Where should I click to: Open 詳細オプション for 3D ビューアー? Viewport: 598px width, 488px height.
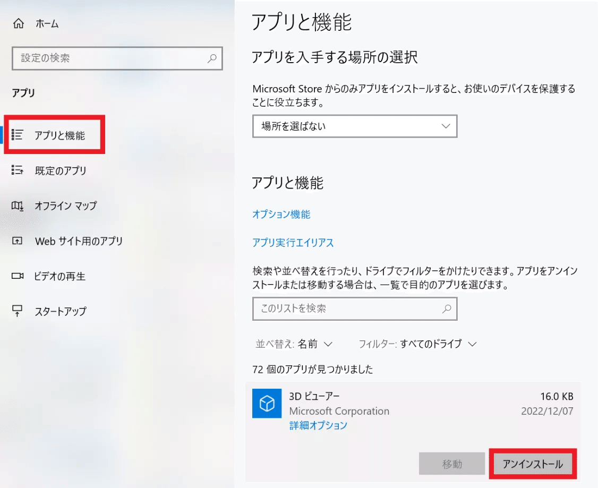click(318, 425)
